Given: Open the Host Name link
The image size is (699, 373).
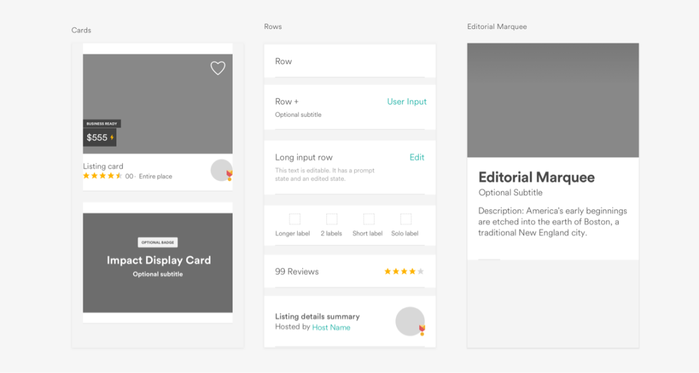Looking at the screenshot, I should 331,327.
